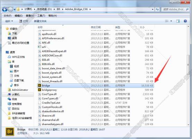Click the 打开 open button in toolbar
Image resolution: width=192 pixels, height=139 pixels.
(24, 21)
